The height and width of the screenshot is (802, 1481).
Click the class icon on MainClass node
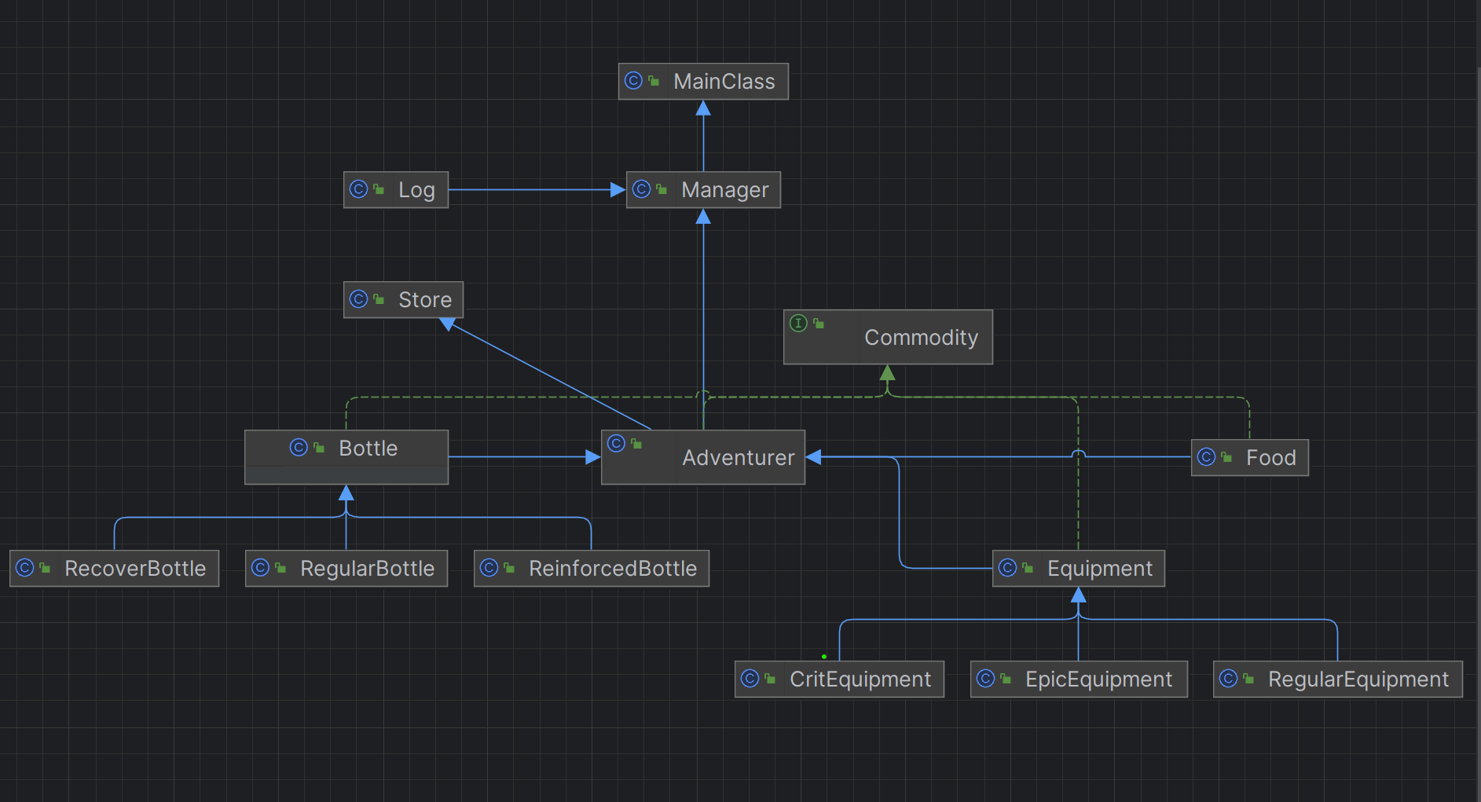pos(633,81)
